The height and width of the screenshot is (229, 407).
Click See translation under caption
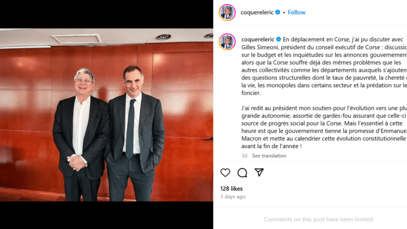tap(269, 155)
